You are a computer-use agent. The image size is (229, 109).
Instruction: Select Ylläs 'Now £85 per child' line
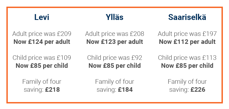pos(115,66)
